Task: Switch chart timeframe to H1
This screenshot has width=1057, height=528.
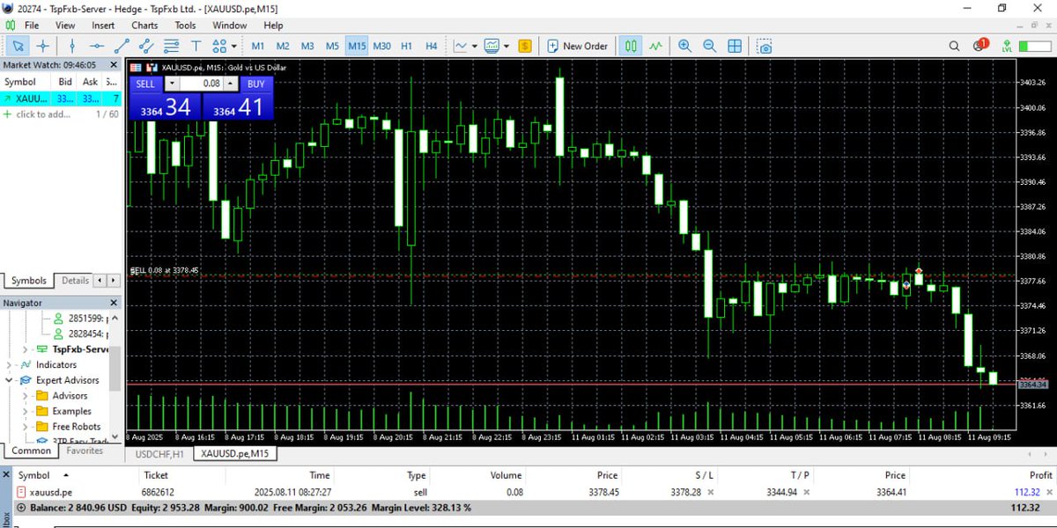Action: point(407,46)
